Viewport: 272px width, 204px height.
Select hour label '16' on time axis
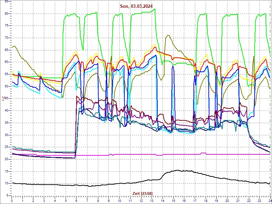pos(184,201)
